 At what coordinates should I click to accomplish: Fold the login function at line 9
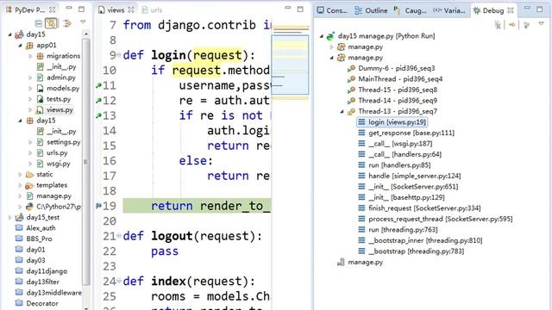pos(119,55)
